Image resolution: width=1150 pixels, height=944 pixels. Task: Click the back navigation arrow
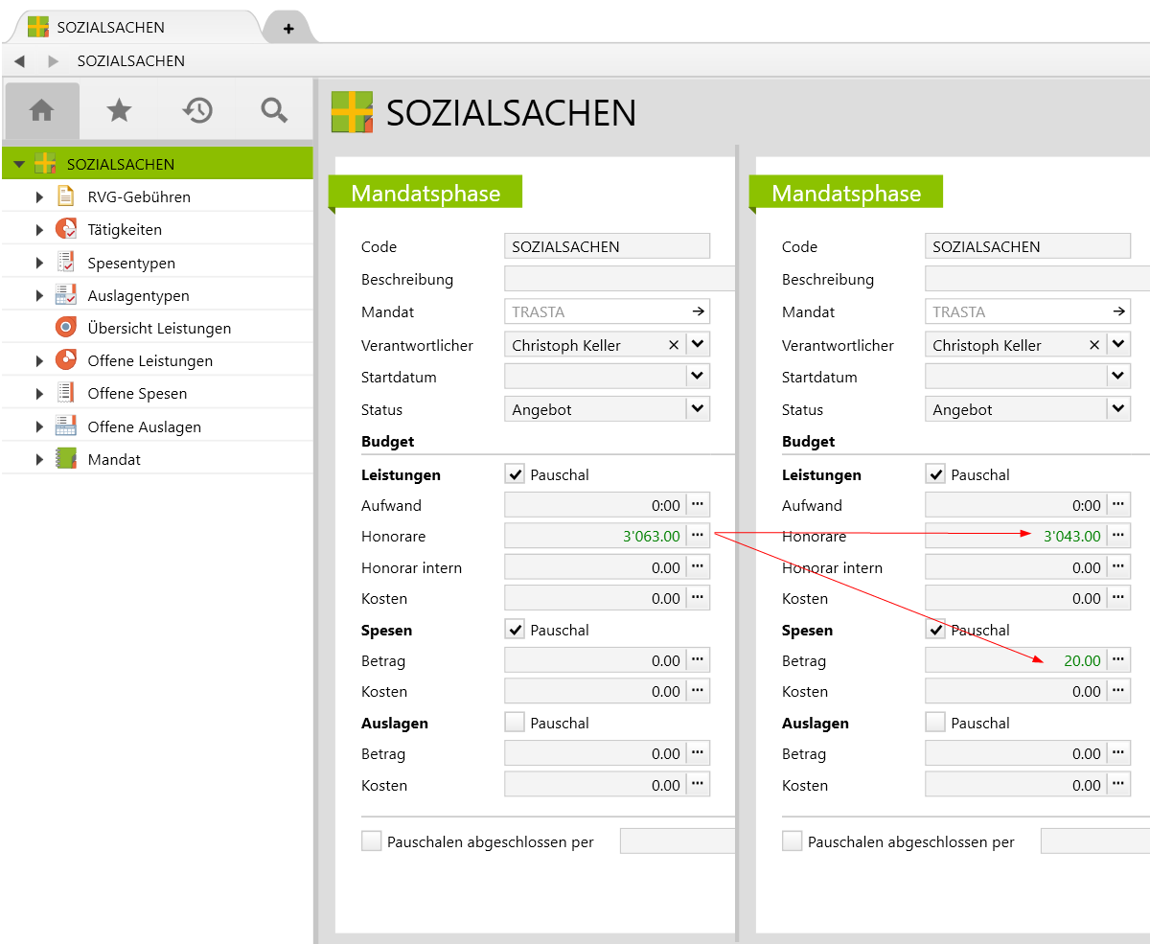(19, 61)
